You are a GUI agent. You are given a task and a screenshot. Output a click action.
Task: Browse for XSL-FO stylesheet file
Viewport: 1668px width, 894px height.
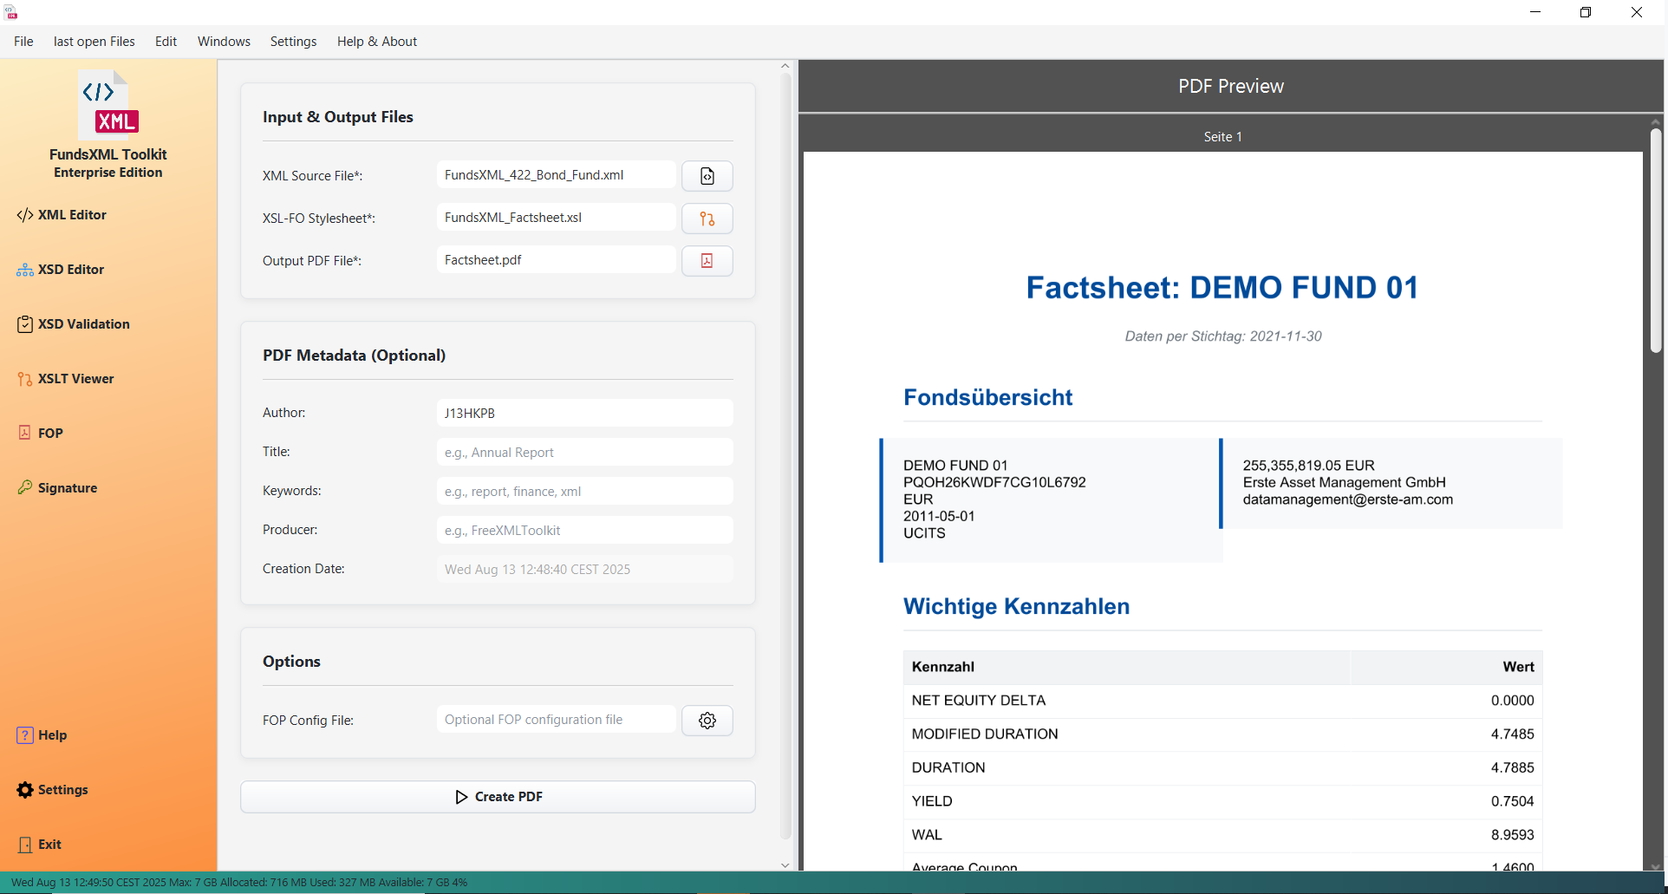tap(707, 219)
